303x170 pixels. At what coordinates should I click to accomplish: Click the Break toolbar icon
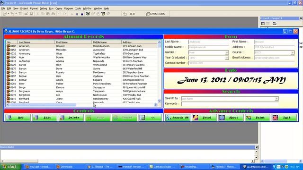coord(77,14)
